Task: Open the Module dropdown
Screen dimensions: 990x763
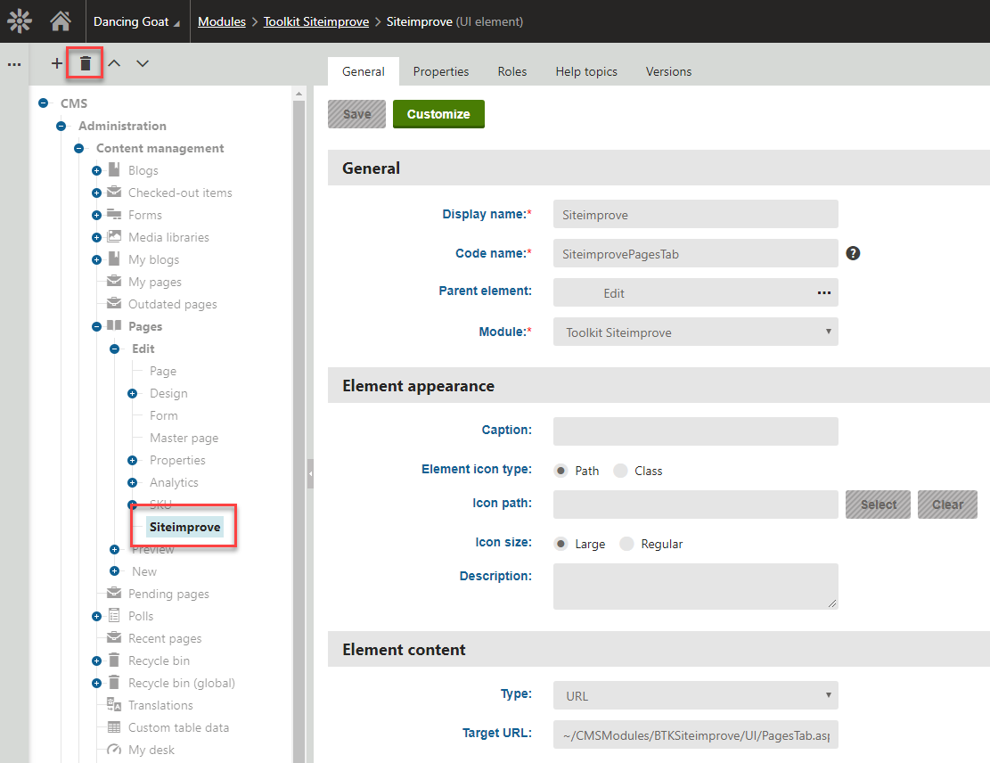Action: pos(696,332)
